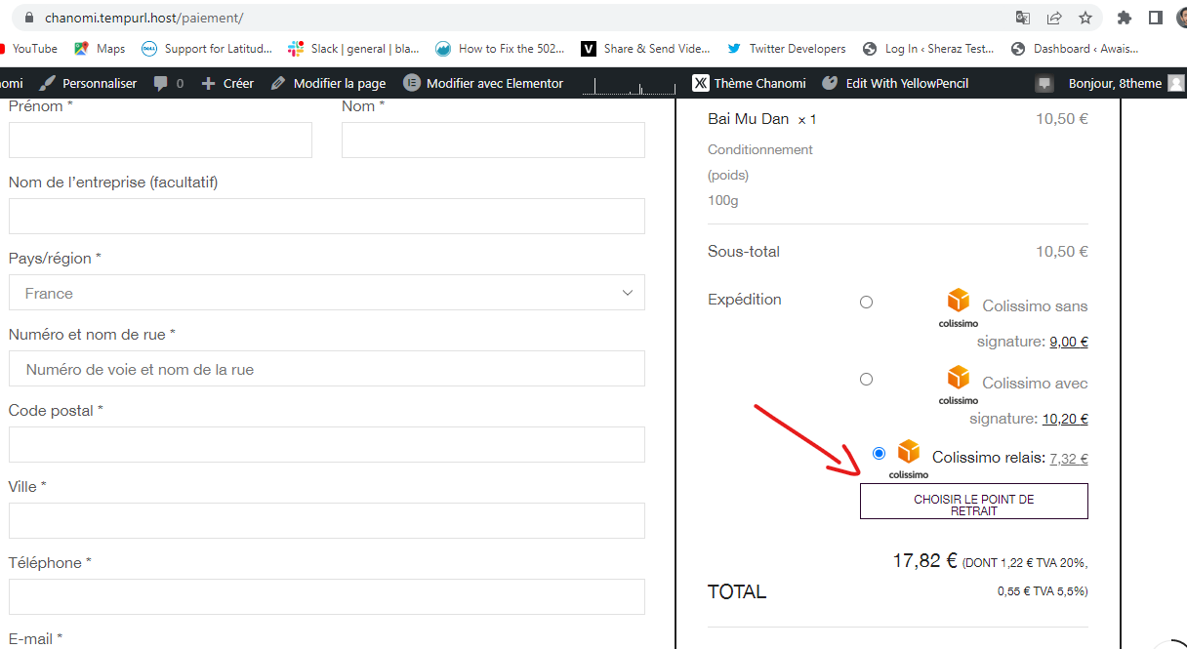1187x649 pixels.
Task: Open the Twitter Developers bookmark
Action: point(786,49)
